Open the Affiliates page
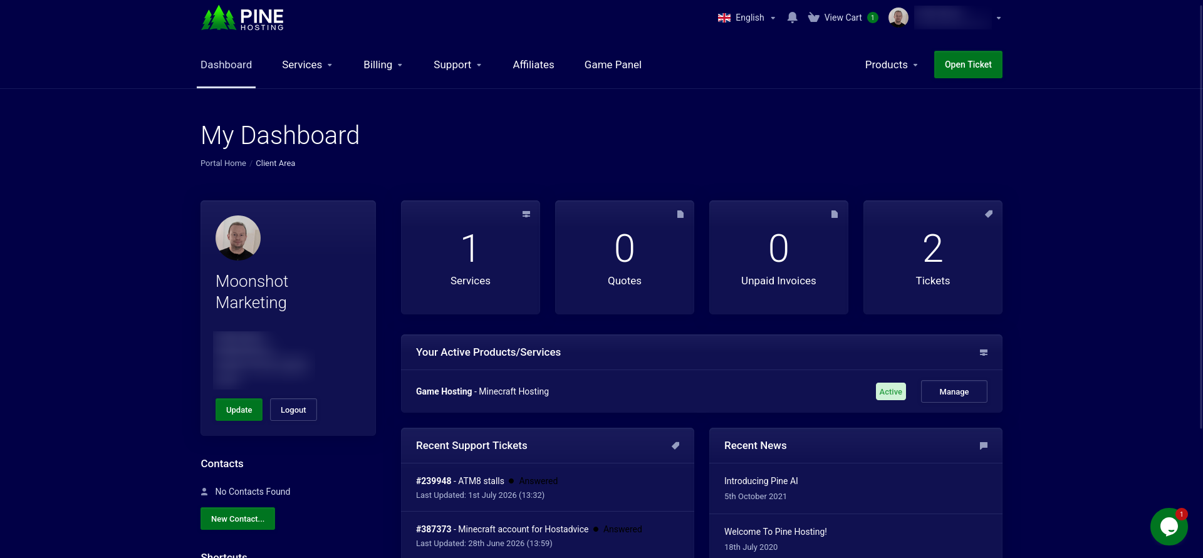Screen dimensions: 1203x558 point(533,65)
